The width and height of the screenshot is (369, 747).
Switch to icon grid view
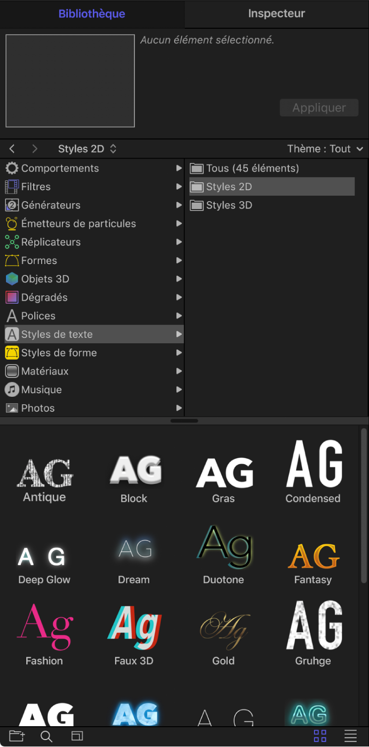320,736
